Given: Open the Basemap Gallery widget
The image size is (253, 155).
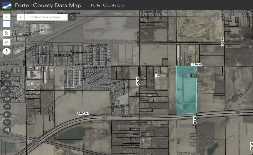Looking at the screenshot, I should (7, 75).
